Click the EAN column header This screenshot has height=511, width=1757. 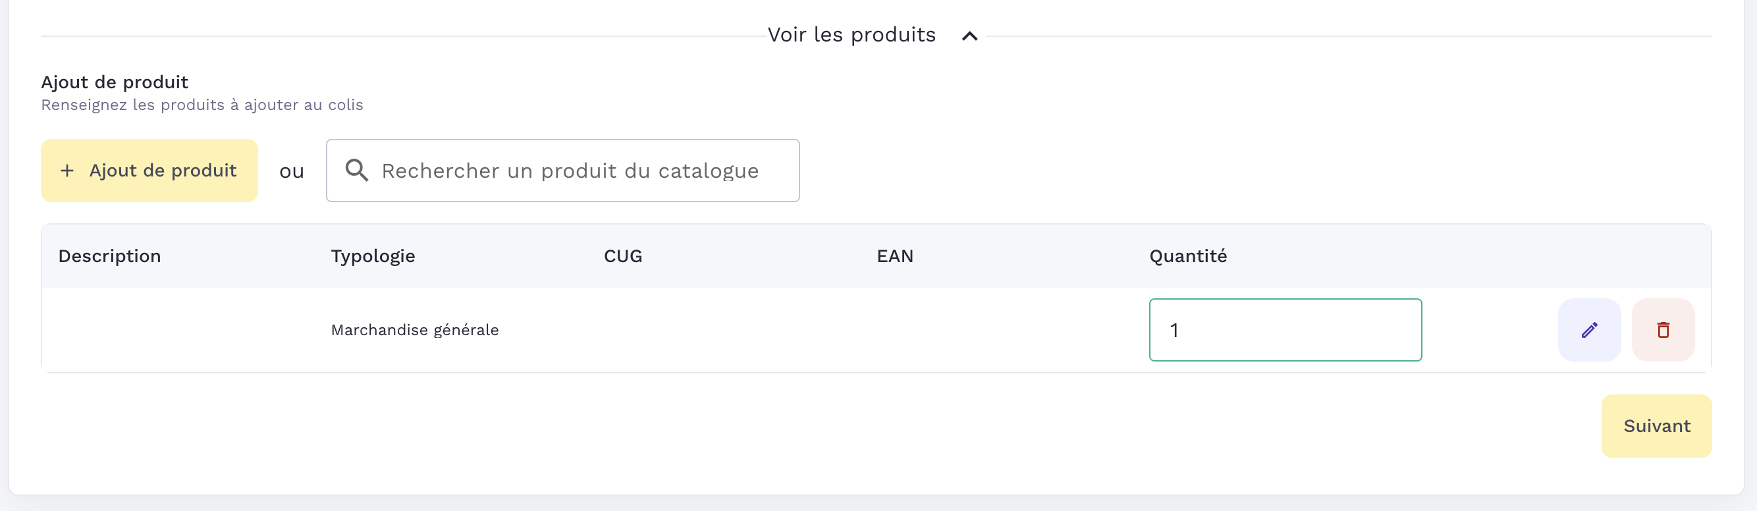pyautogui.click(x=895, y=256)
